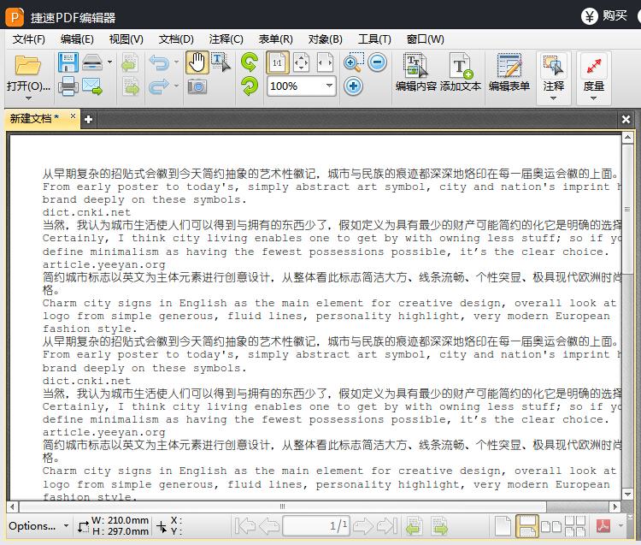The width and height of the screenshot is (641, 545).
Task: Select the marquee zoom magnifier tool
Action: (x=353, y=62)
